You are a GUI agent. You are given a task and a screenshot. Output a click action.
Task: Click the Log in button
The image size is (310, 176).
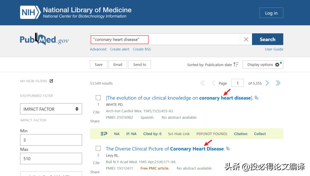(271, 13)
